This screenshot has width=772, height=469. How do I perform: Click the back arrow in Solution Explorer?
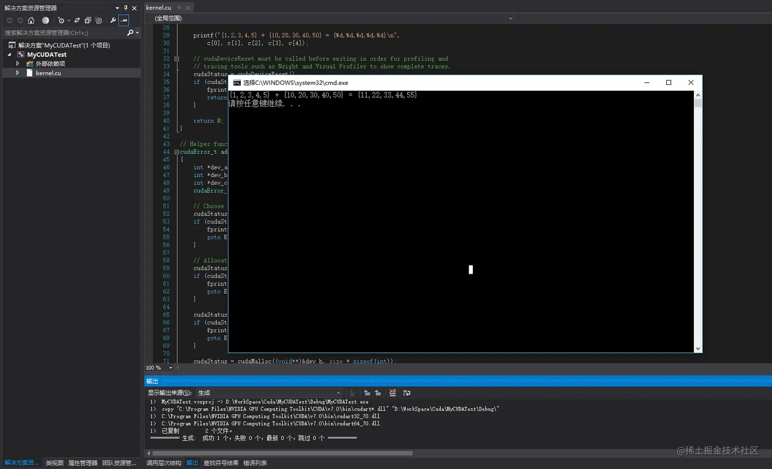pos(10,20)
